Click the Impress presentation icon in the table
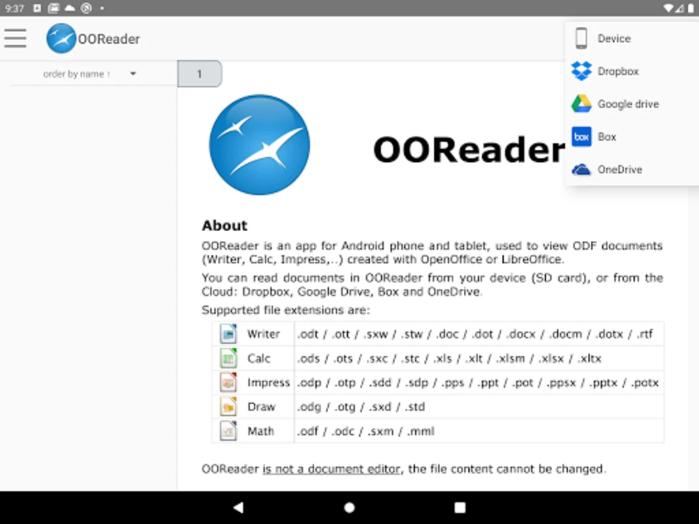The width and height of the screenshot is (699, 524). (x=228, y=383)
